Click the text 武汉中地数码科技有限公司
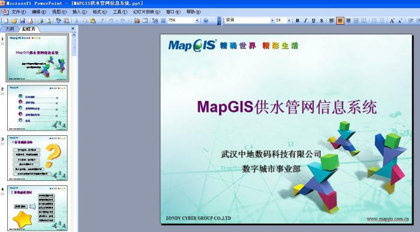 271,154
